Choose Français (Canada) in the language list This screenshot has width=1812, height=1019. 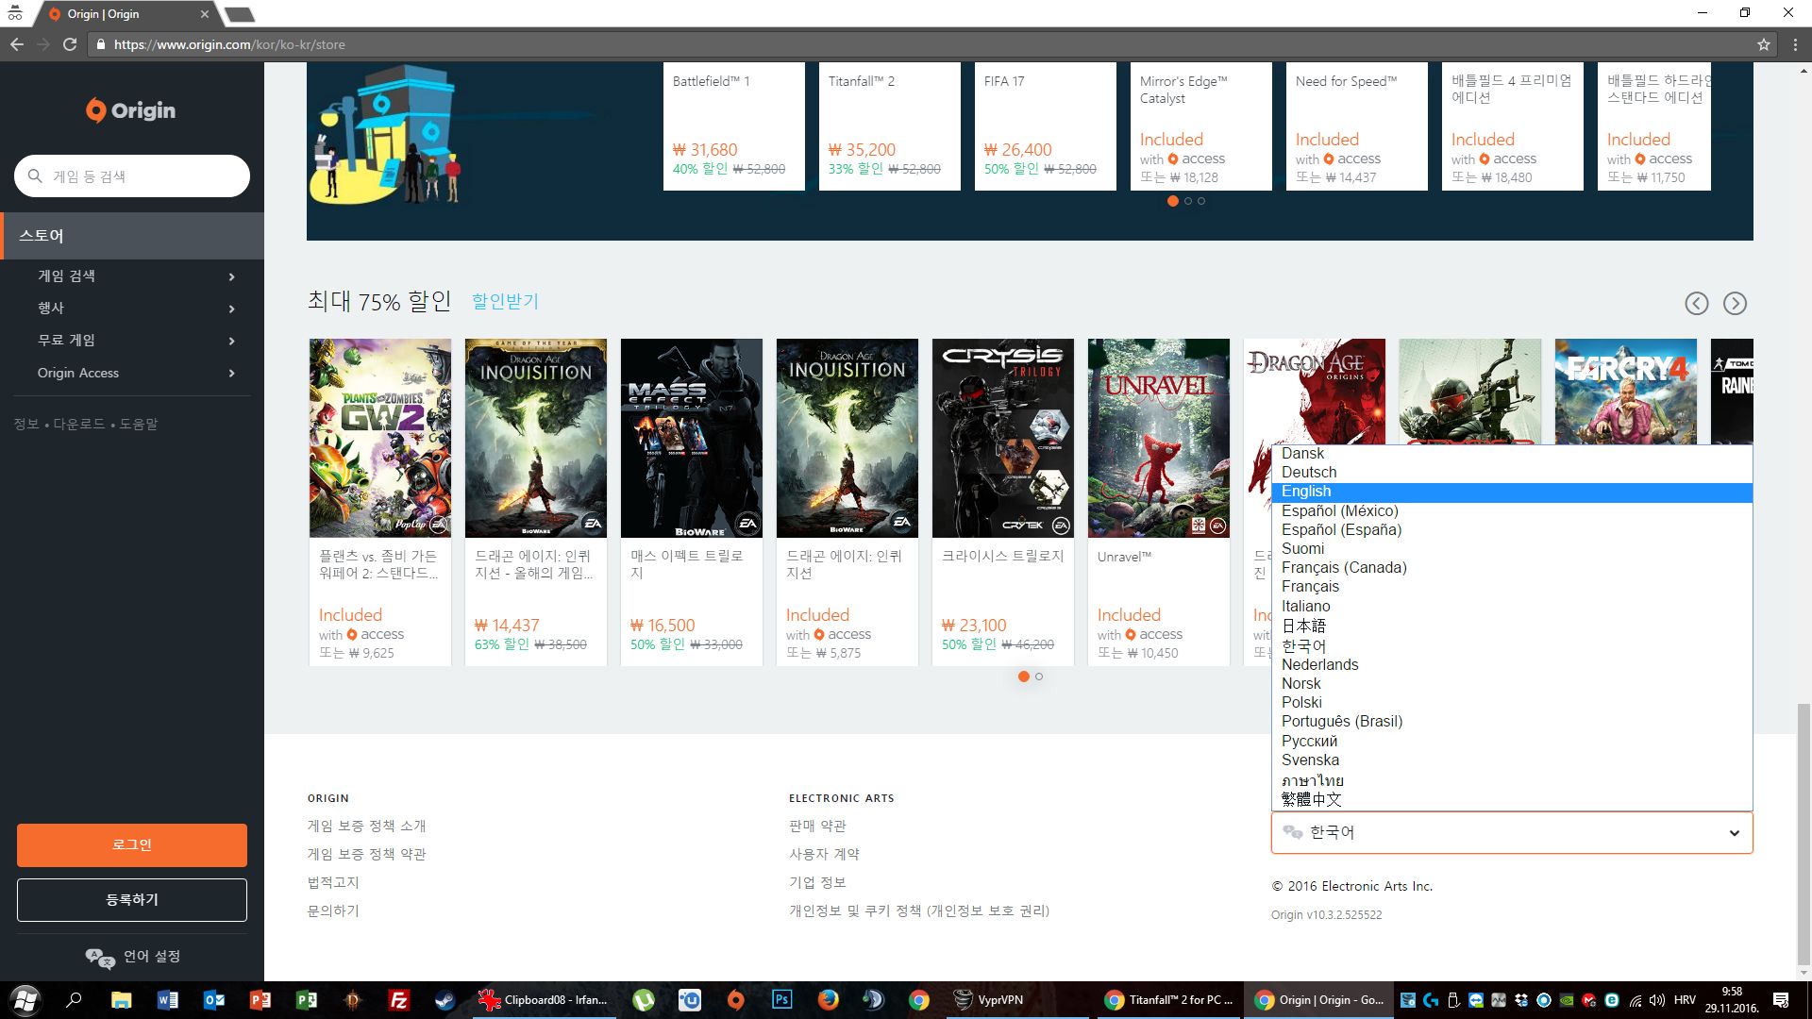pyautogui.click(x=1512, y=568)
